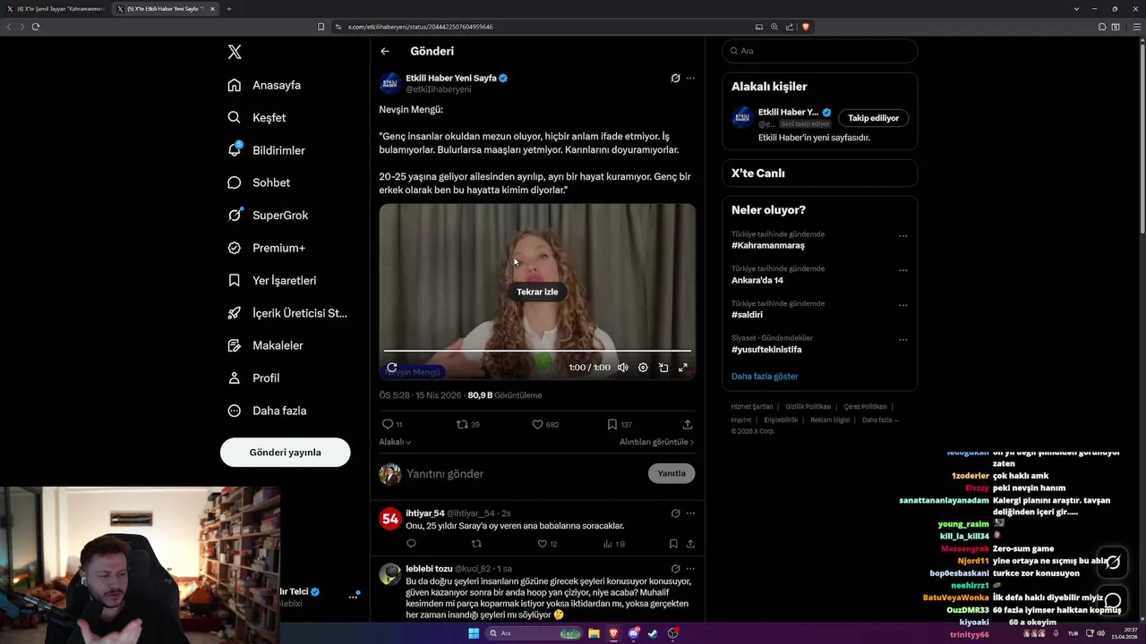Click the Takip ediliyor button
The height and width of the screenshot is (644, 1146).
point(873,118)
